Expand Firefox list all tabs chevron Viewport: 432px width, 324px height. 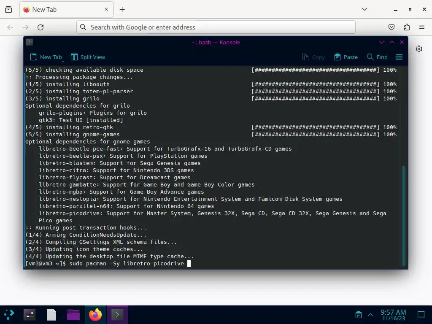point(364,9)
